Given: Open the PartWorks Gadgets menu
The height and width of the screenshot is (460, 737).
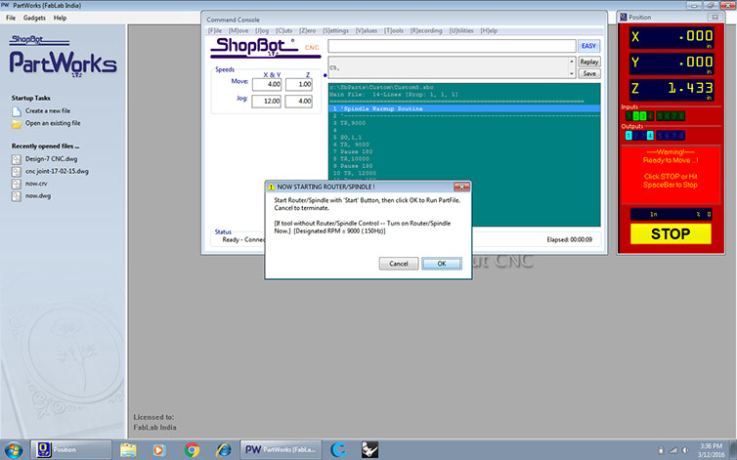Looking at the screenshot, I should pos(34,18).
